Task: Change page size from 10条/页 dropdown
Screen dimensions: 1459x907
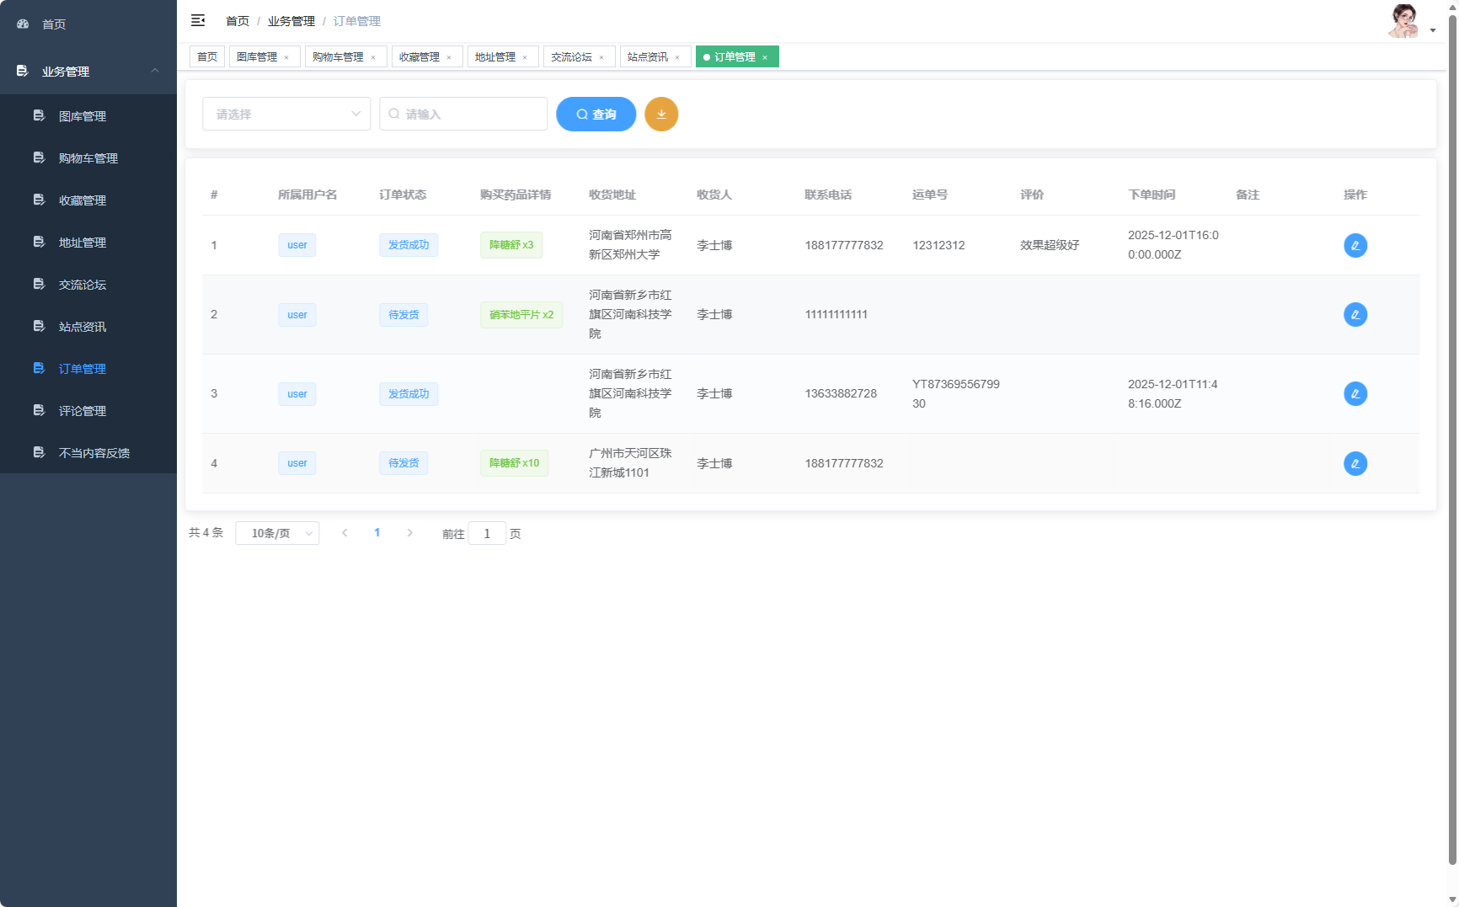Action: (277, 534)
